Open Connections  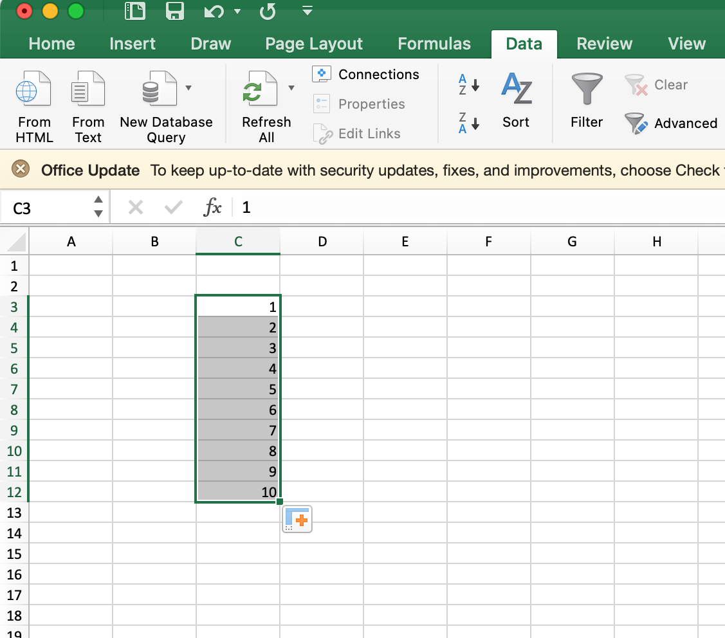pos(366,75)
